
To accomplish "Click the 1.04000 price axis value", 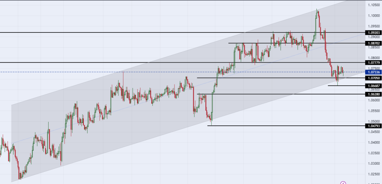I will (374, 142).
